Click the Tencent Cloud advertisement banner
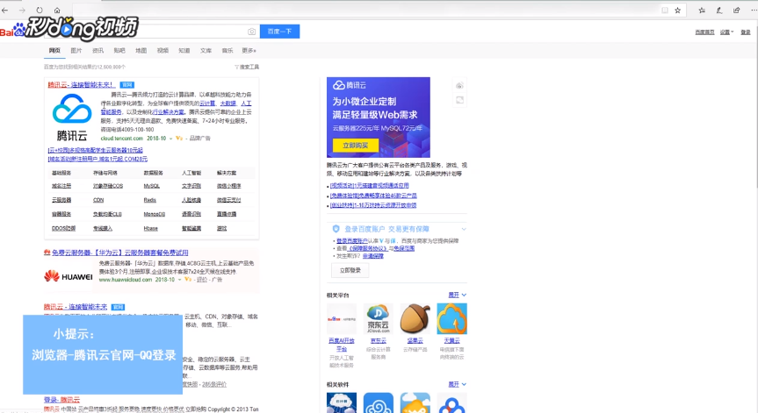Screen dimensions: 758x413 pos(378,117)
